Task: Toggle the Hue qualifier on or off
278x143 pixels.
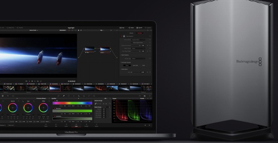Action: coord(54,100)
